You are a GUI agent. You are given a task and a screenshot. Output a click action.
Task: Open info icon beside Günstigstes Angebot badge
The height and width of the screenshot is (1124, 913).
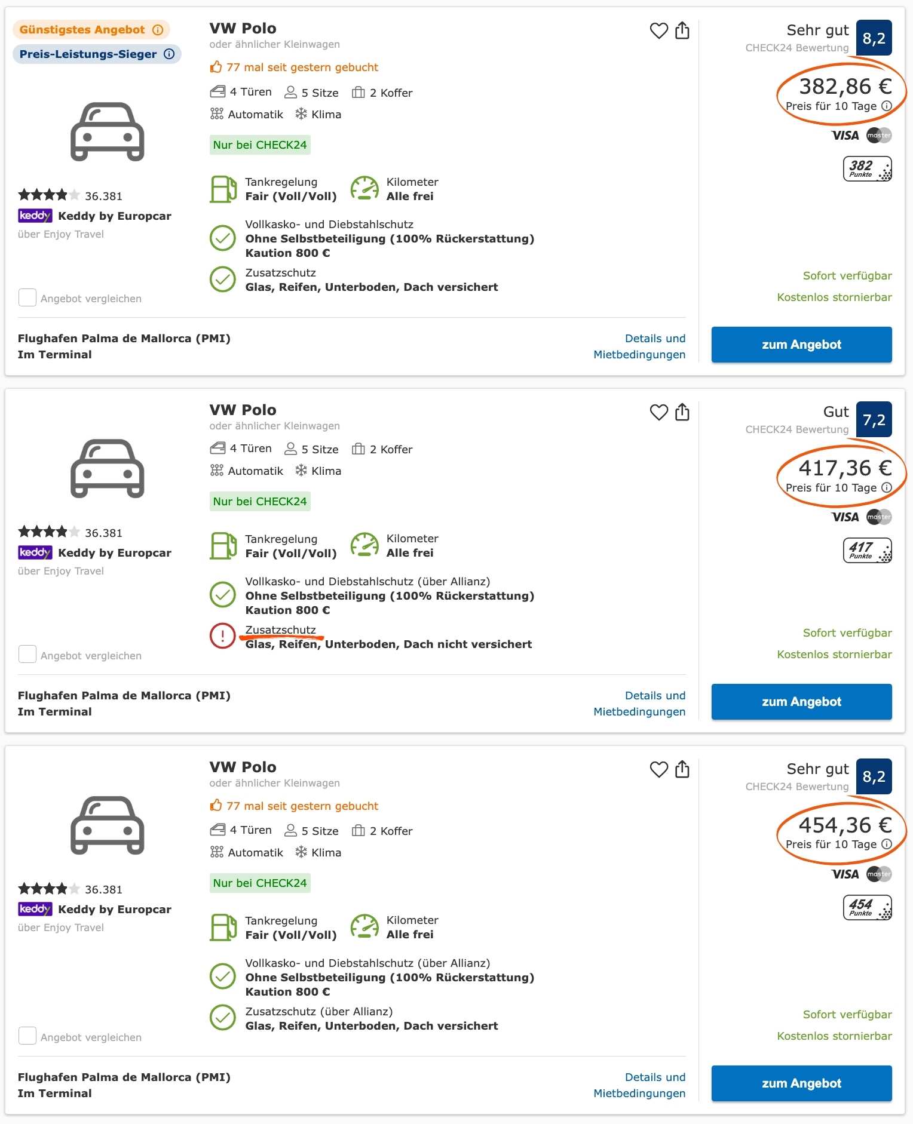[158, 30]
